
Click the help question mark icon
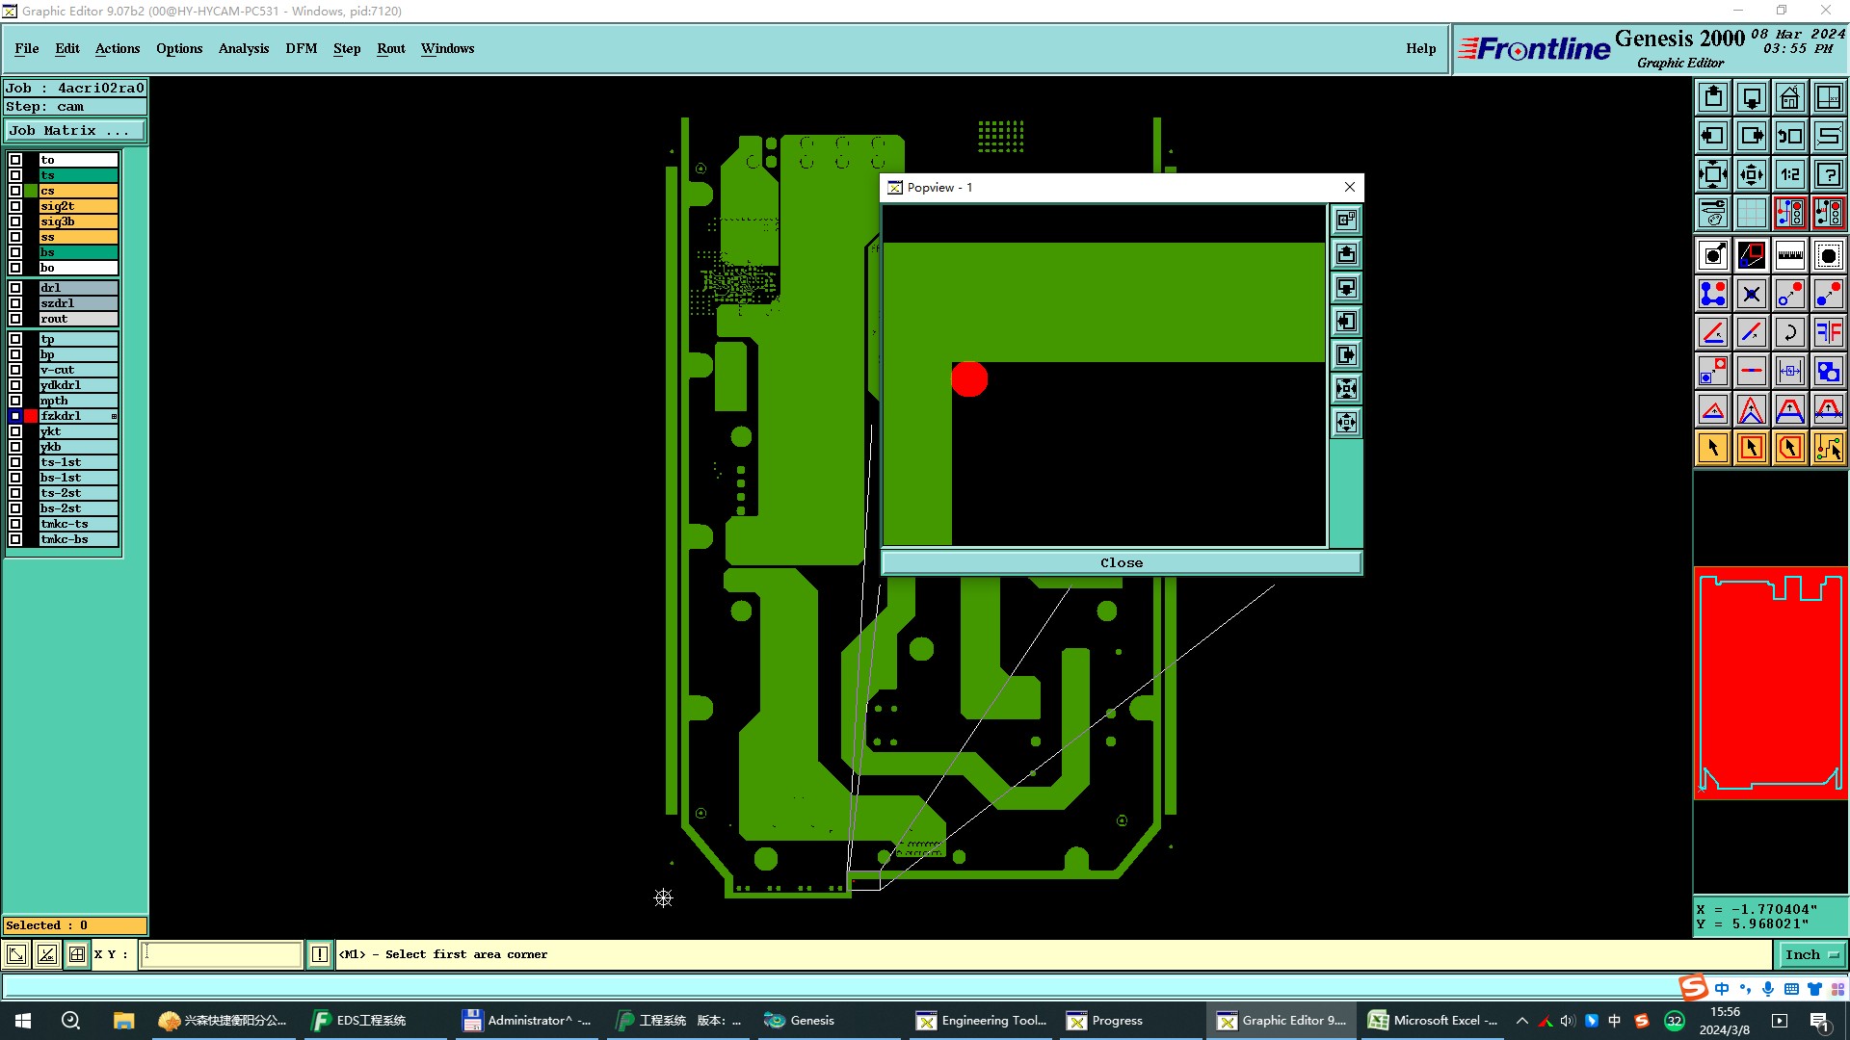(1828, 174)
